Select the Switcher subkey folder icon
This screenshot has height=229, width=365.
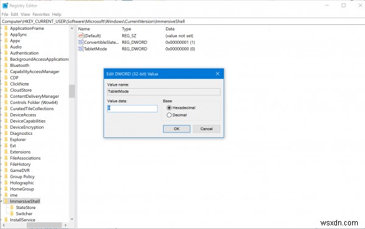pyautogui.click(x=12, y=214)
